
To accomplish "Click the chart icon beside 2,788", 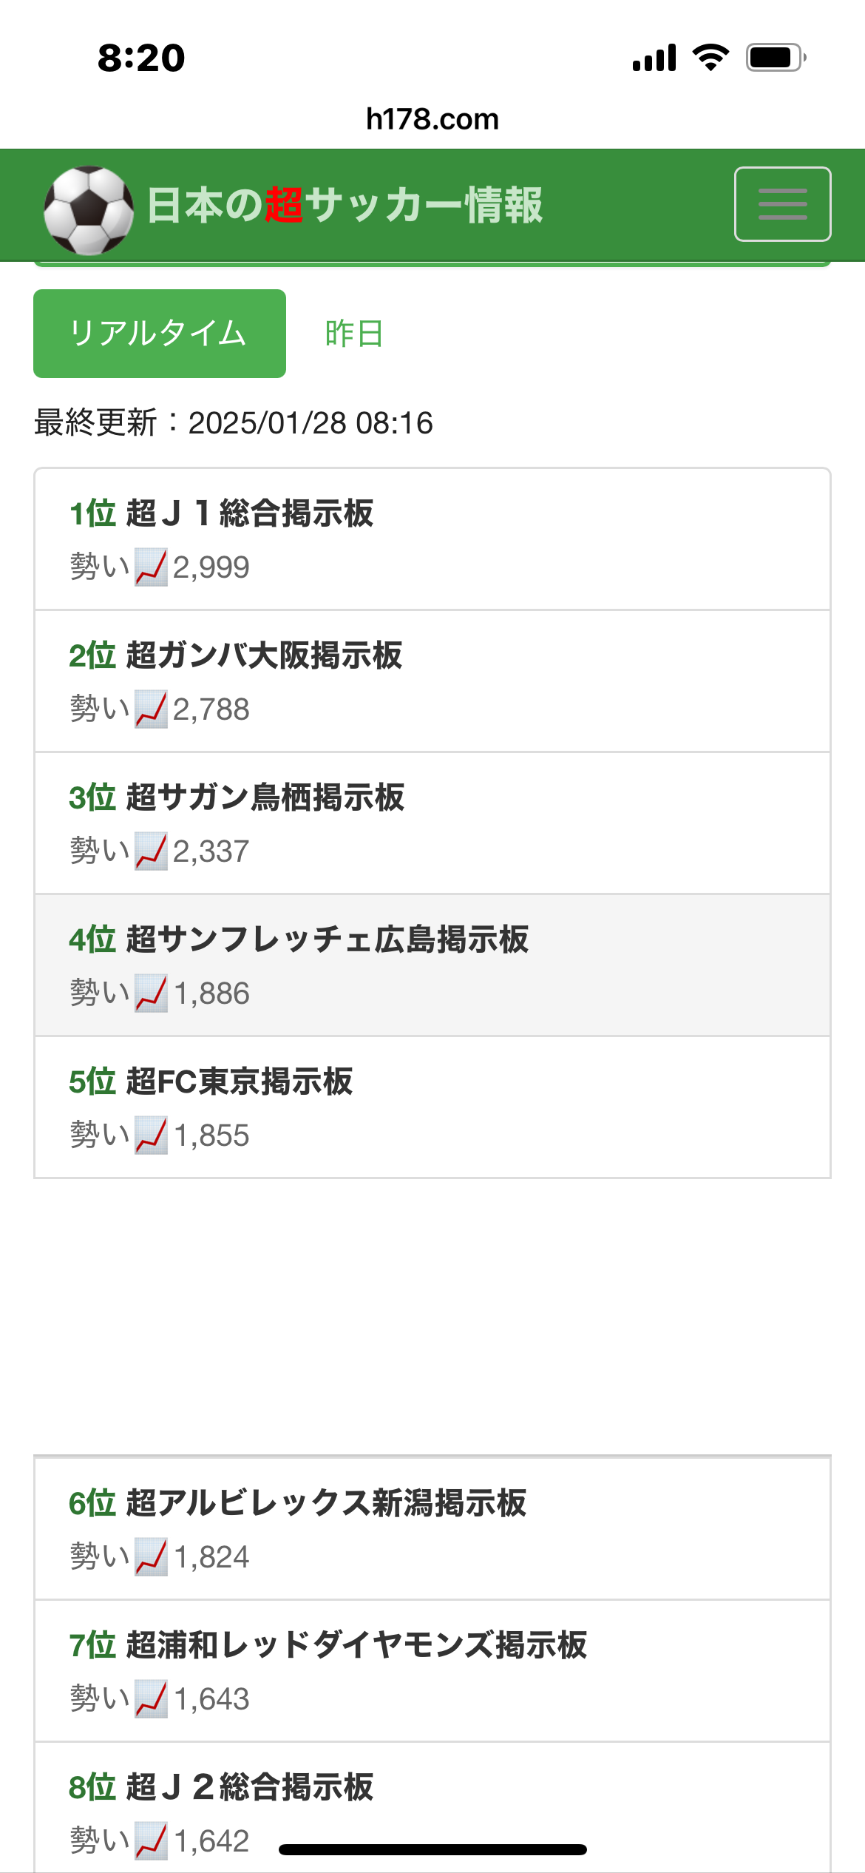I will point(151,709).
